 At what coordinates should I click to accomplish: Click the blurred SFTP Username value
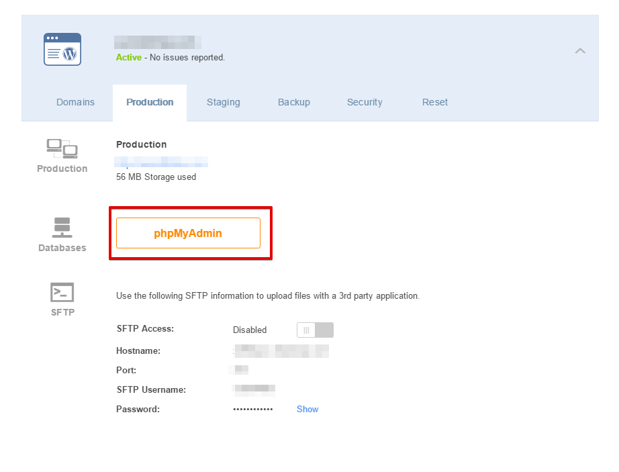coord(254,389)
